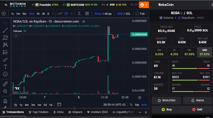Open the Fibonacci retracement tool
The height and width of the screenshot is (118, 213).
coord(5,37)
